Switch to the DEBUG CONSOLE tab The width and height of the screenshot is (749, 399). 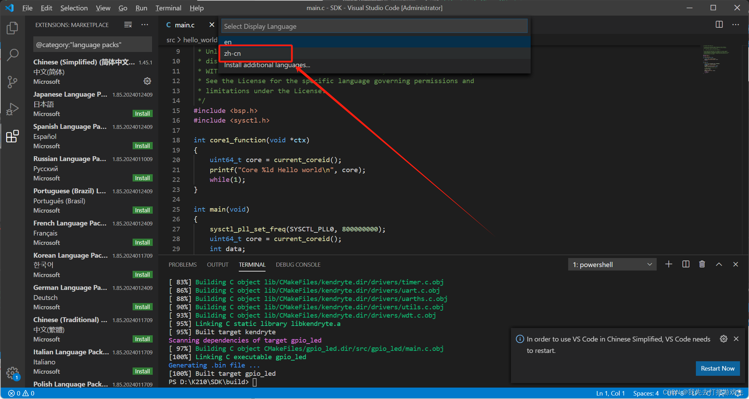coord(298,265)
